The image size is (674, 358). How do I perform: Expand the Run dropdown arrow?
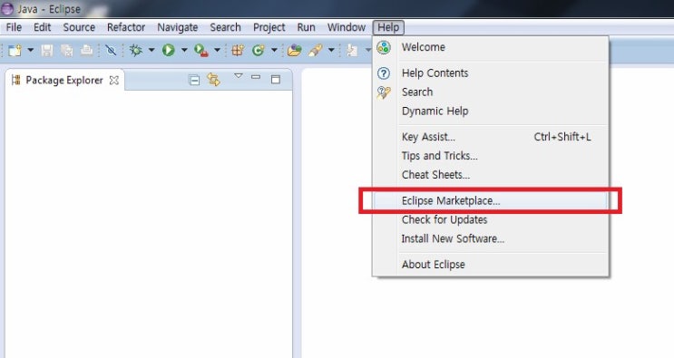pos(184,50)
